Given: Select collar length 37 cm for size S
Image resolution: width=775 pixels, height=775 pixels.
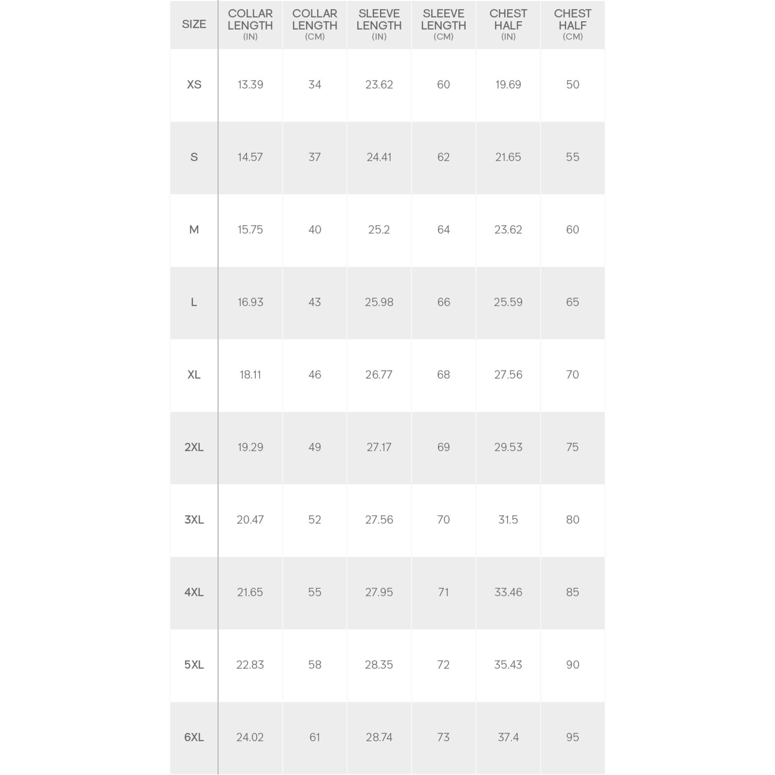Looking at the screenshot, I should pyautogui.click(x=315, y=157).
